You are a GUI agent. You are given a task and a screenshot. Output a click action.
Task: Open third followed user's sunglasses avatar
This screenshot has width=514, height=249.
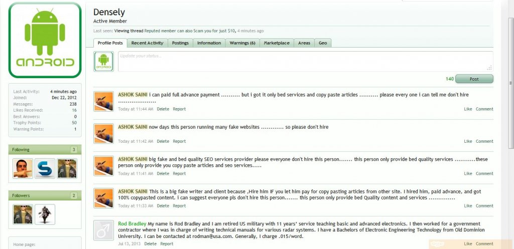click(67, 168)
